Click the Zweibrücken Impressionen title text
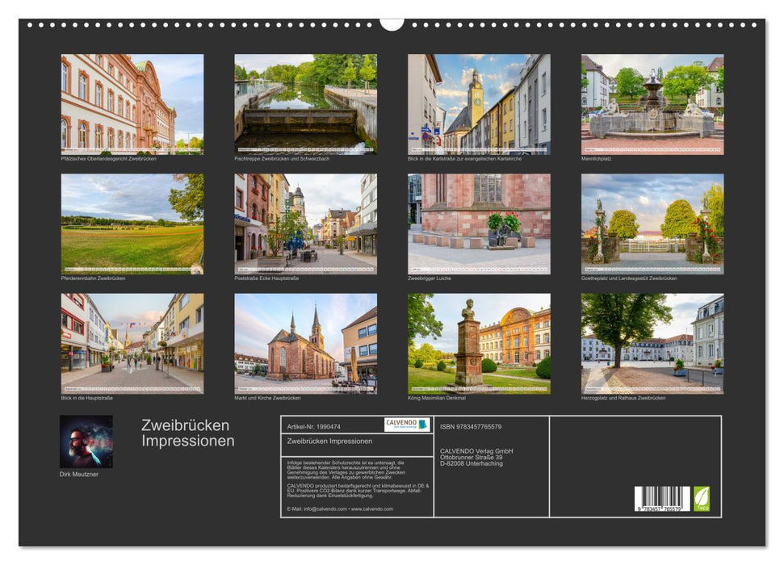This screenshot has height=565, width=784. [x=185, y=431]
